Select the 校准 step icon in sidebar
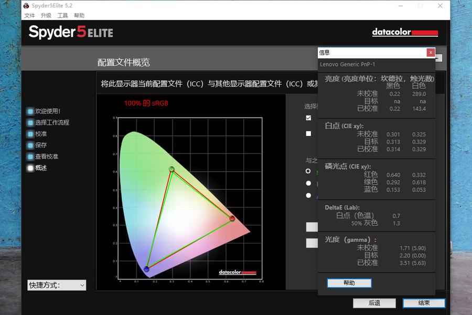472x315 pixels. pos(30,134)
